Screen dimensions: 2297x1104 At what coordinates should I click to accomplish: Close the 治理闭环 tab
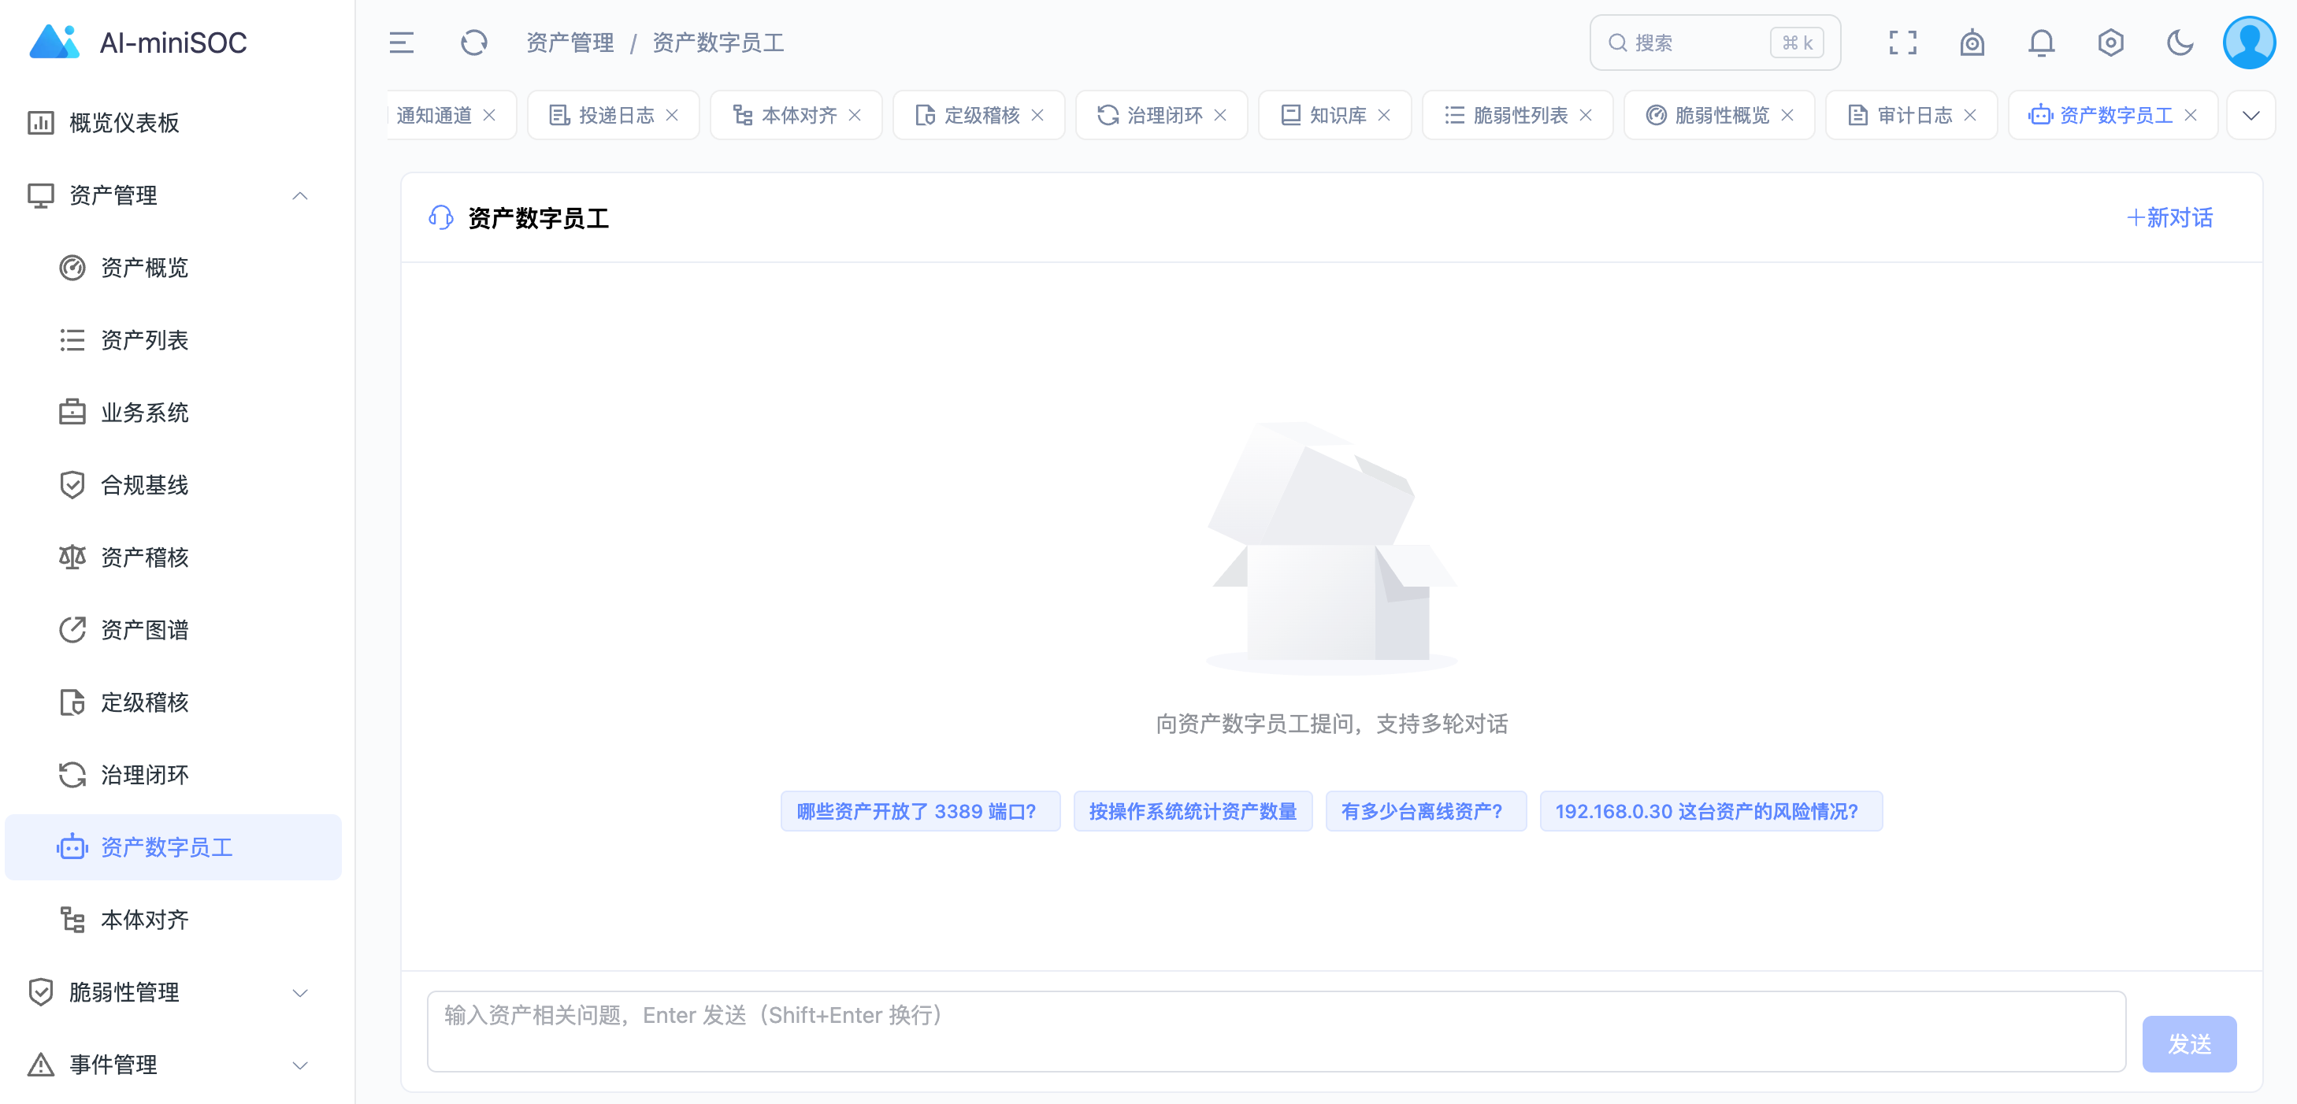(x=1221, y=115)
